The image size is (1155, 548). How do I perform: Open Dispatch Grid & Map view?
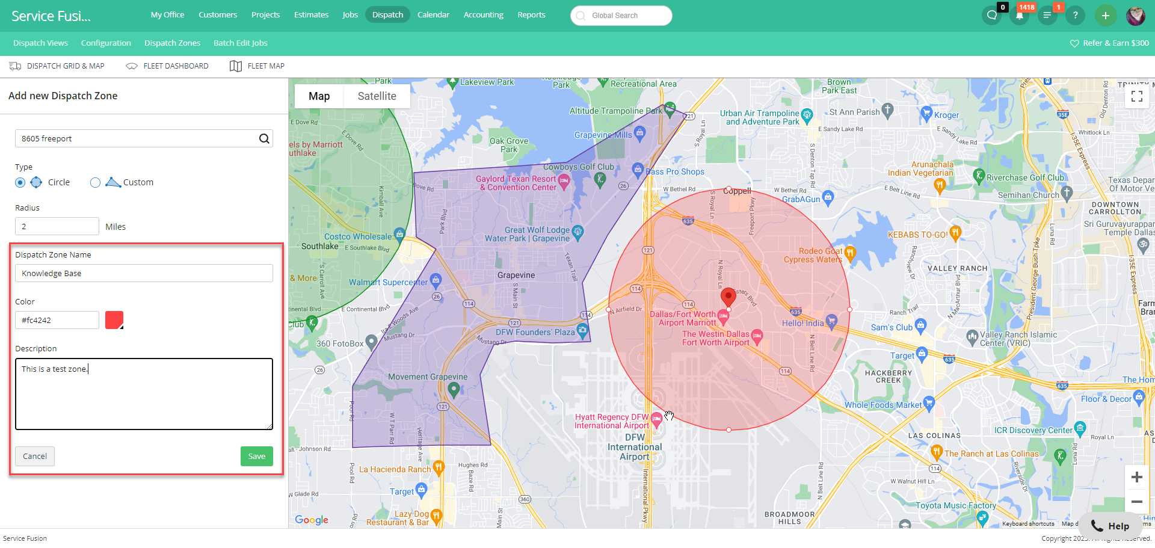pos(57,66)
